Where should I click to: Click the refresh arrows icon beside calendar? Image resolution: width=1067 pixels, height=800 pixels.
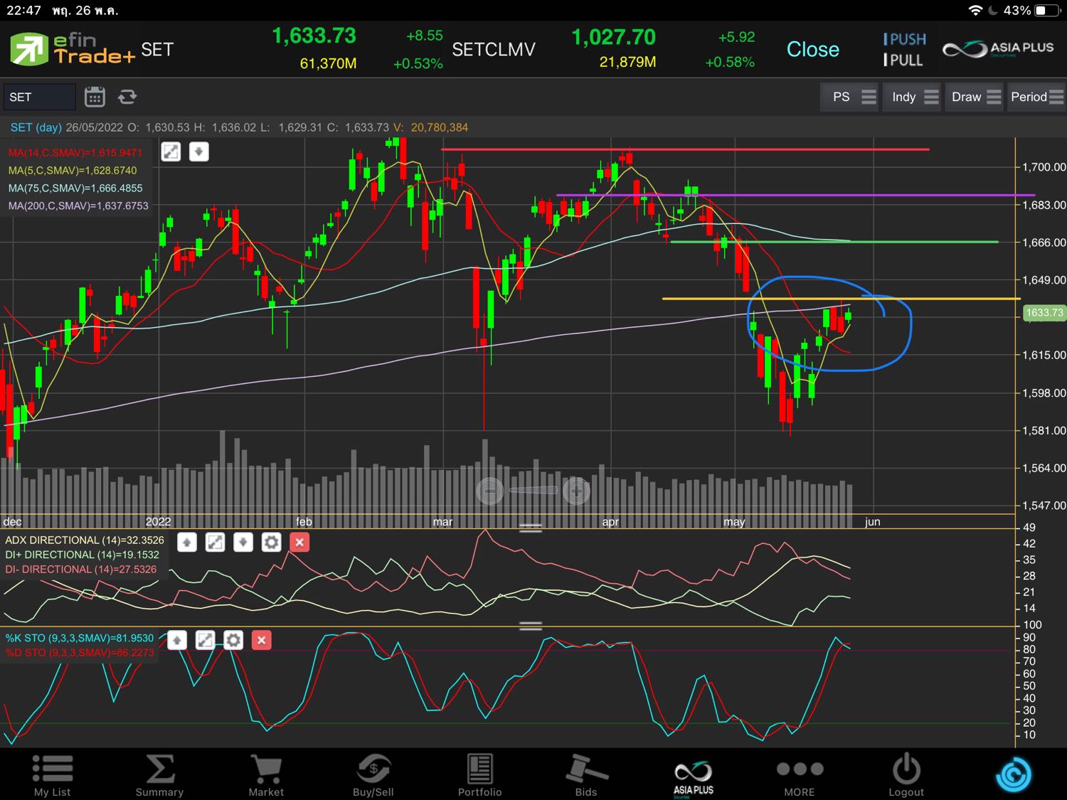(x=127, y=97)
